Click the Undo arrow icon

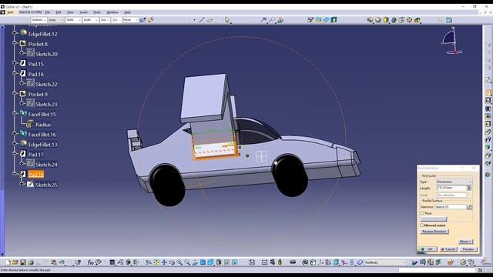(62, 262)
